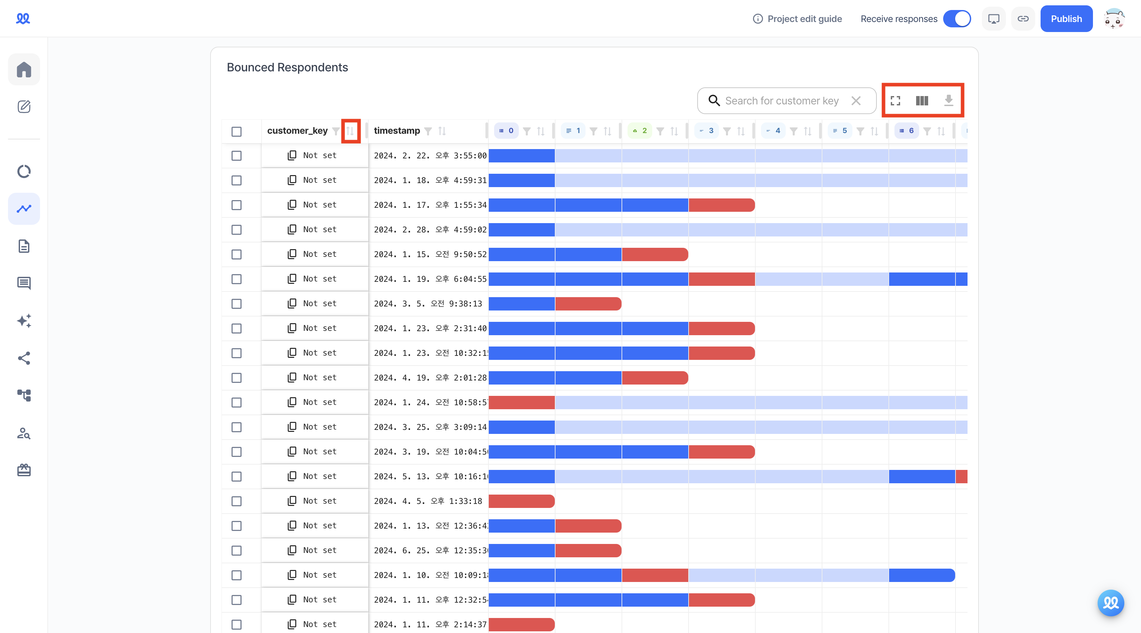Click Not set in 2024. 4. 5. row

(x=320, y=501)
